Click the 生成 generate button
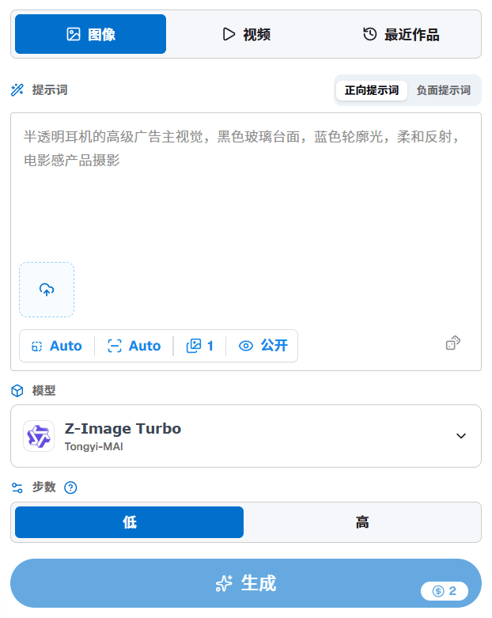Viewport: 492px width, 618px height. (x=246, y=583)
